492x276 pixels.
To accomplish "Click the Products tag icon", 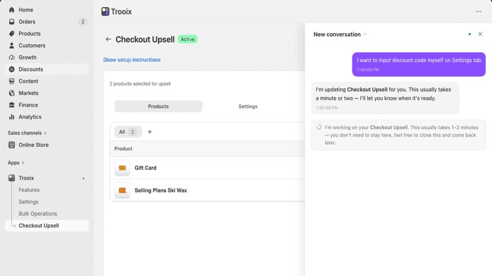I will coord(12,34).
